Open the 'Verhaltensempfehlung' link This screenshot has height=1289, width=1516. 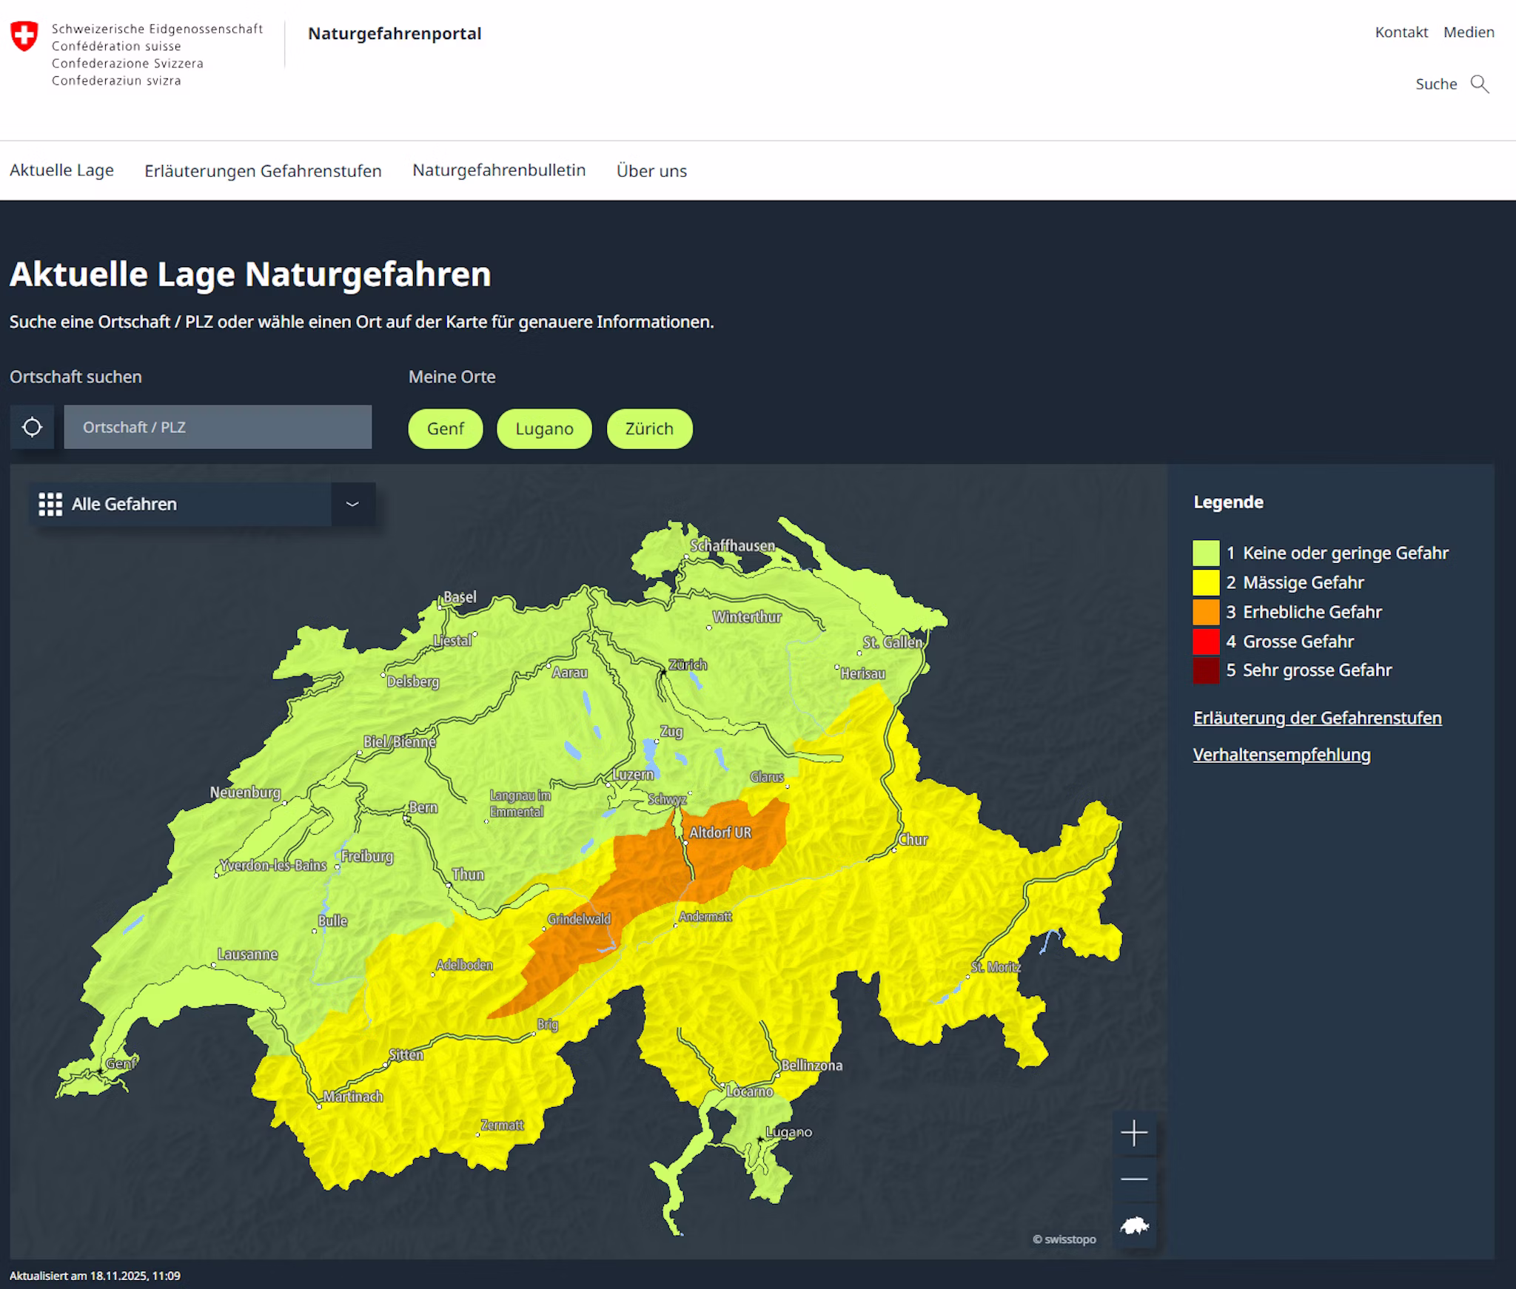tap(1281, 755)
